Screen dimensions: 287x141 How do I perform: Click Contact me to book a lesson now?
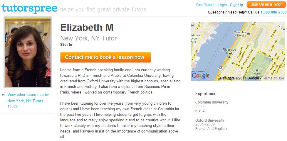(106, 57)
